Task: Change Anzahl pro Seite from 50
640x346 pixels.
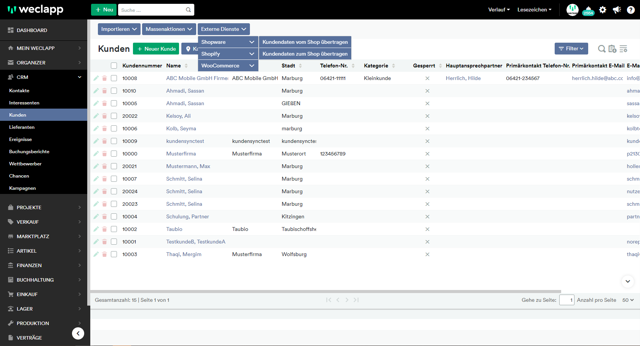Action: click(628, 300)
